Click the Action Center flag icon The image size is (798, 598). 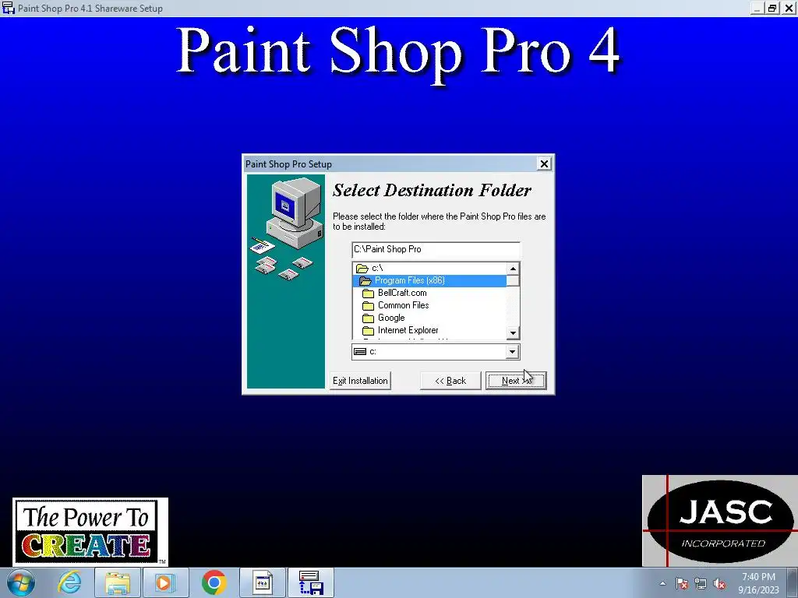coord(682,584)
